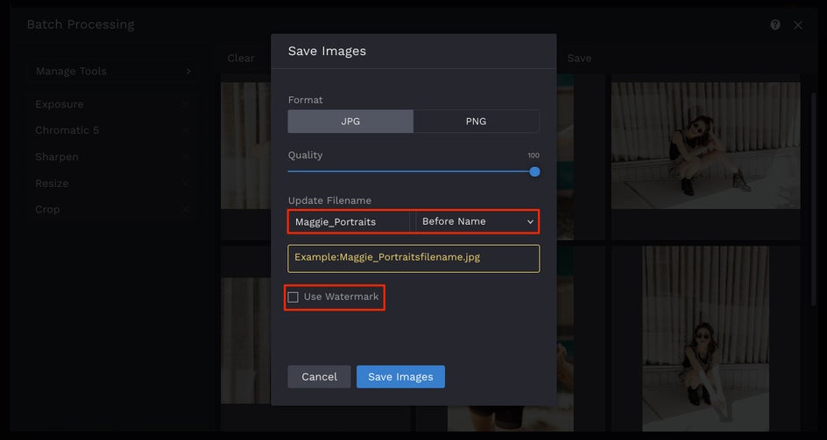Click the Maggie_Portraits filename field
Viewport: 827px width, 440px height.
350,222
